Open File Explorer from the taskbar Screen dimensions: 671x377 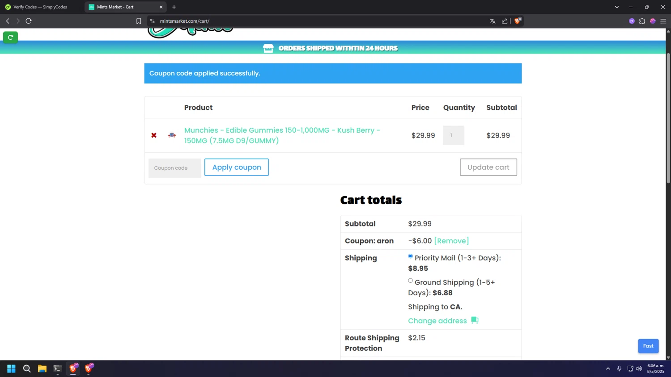click(x=42, y=369)
